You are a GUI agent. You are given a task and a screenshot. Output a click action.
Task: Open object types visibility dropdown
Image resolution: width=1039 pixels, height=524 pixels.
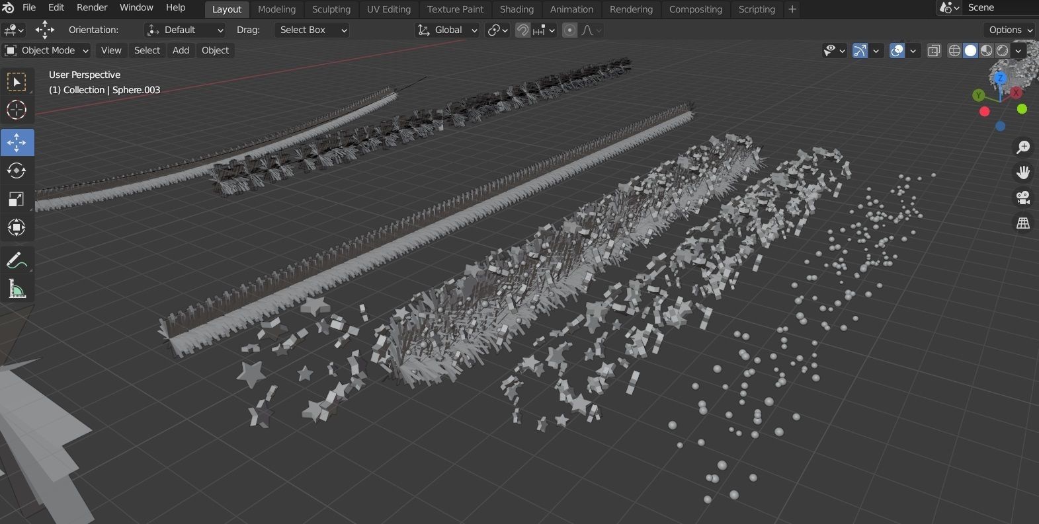click(835, 50)
